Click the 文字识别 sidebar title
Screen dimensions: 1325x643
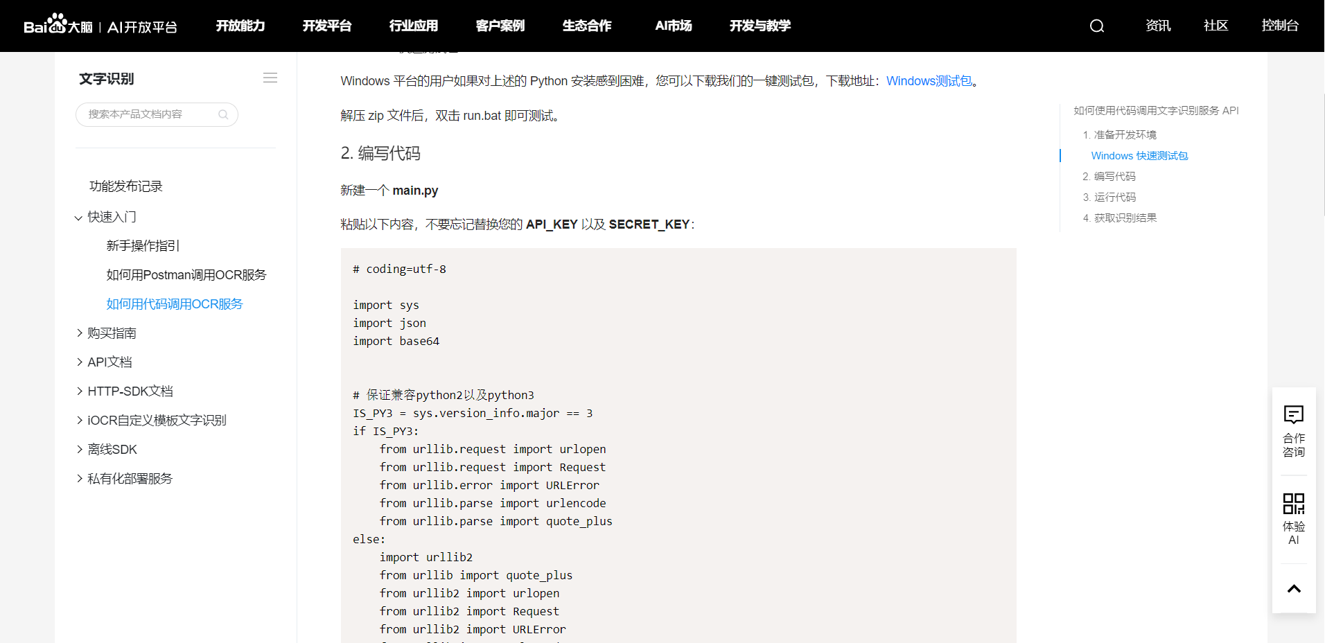click(x=107, y=79)
